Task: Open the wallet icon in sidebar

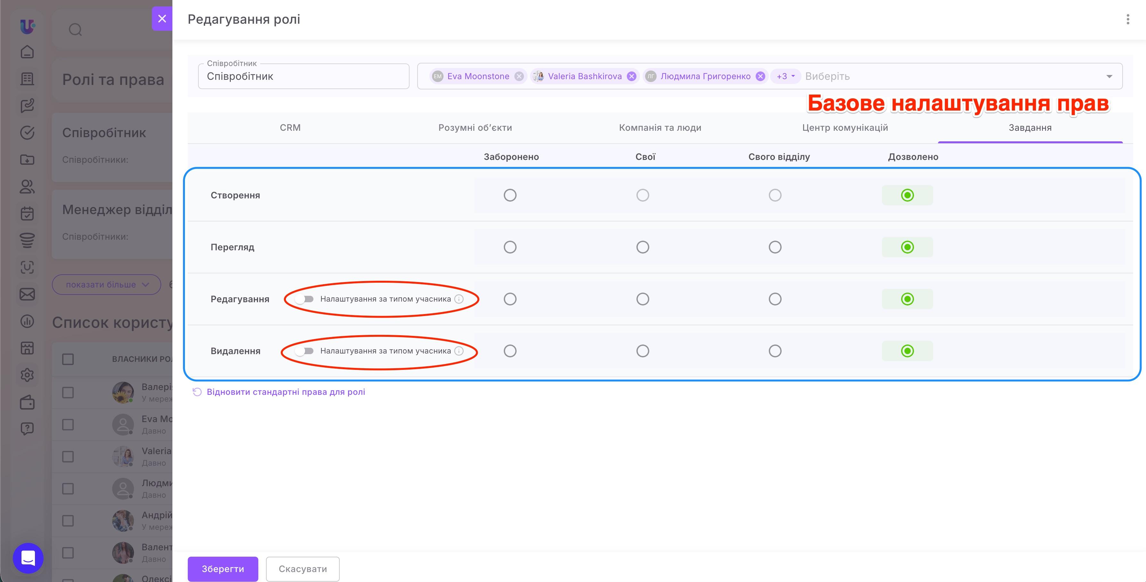Action: point(27,402)
